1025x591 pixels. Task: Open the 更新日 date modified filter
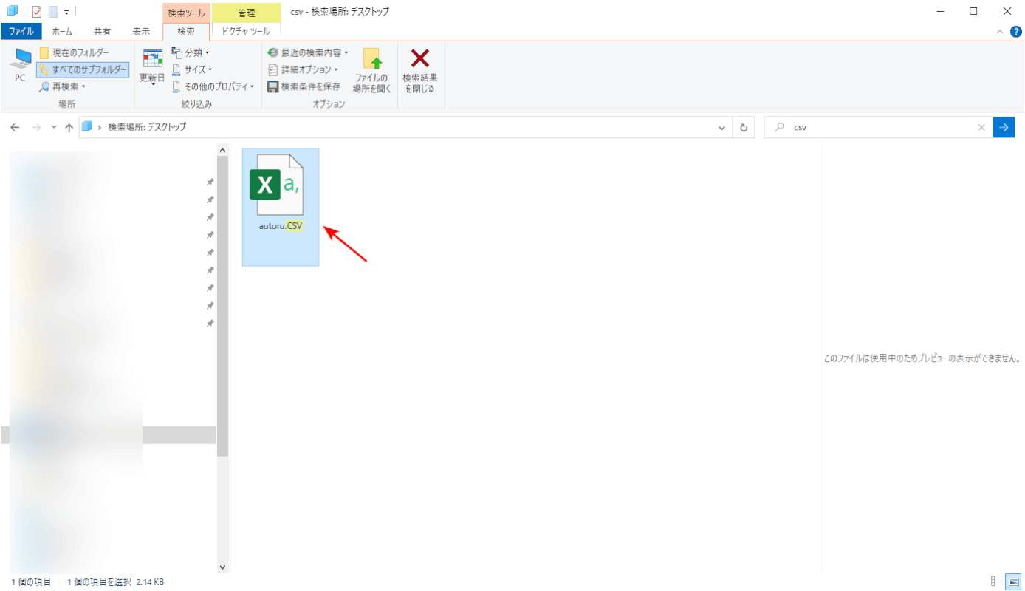(x=152, y=67)
